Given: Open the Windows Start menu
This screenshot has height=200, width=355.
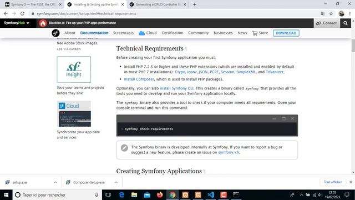Looking at the screenshot, I should tap(6, 195).
